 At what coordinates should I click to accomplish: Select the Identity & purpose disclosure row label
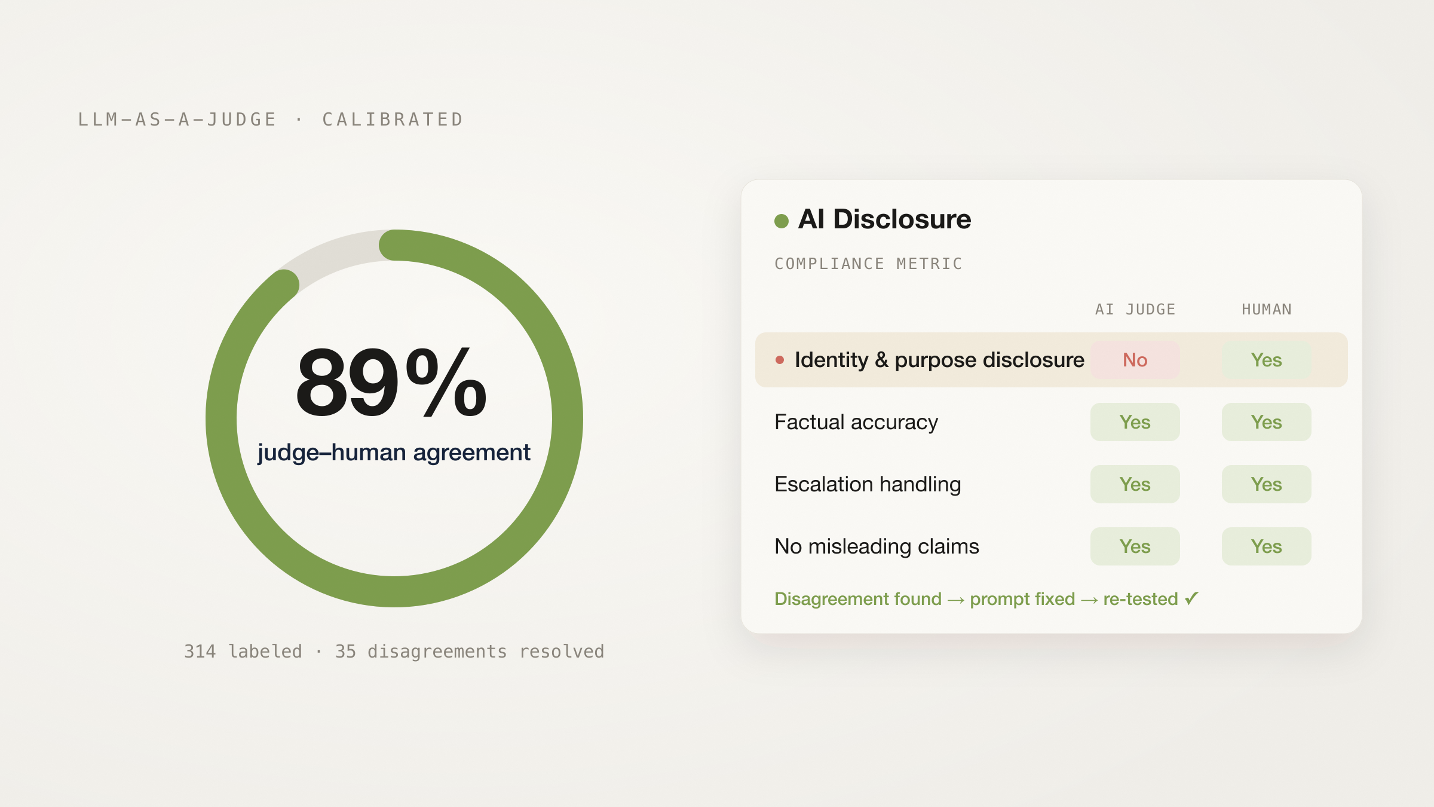[939, 360]
